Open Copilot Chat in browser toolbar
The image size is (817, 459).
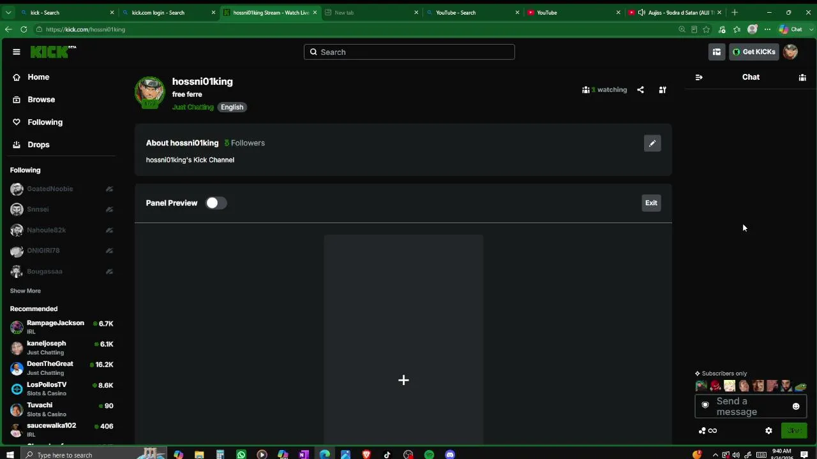coord(791,29)
